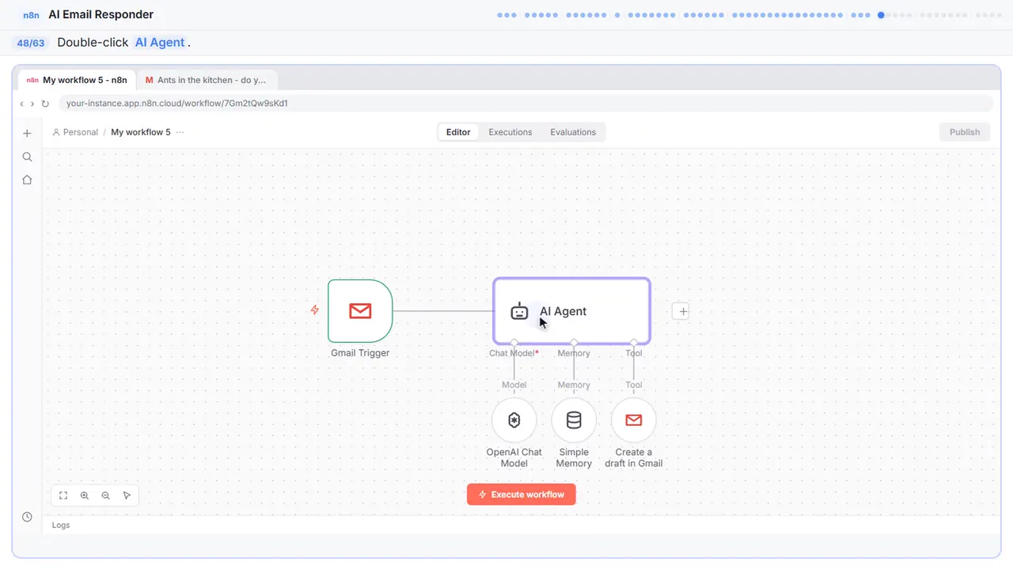Click the plus icon in the left sidebar
Viewport: 1013px width, 570px height.
(27, 133)
